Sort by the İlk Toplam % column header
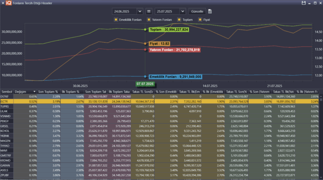The width and height of the screenshot is (323, 180). (72, 92)
